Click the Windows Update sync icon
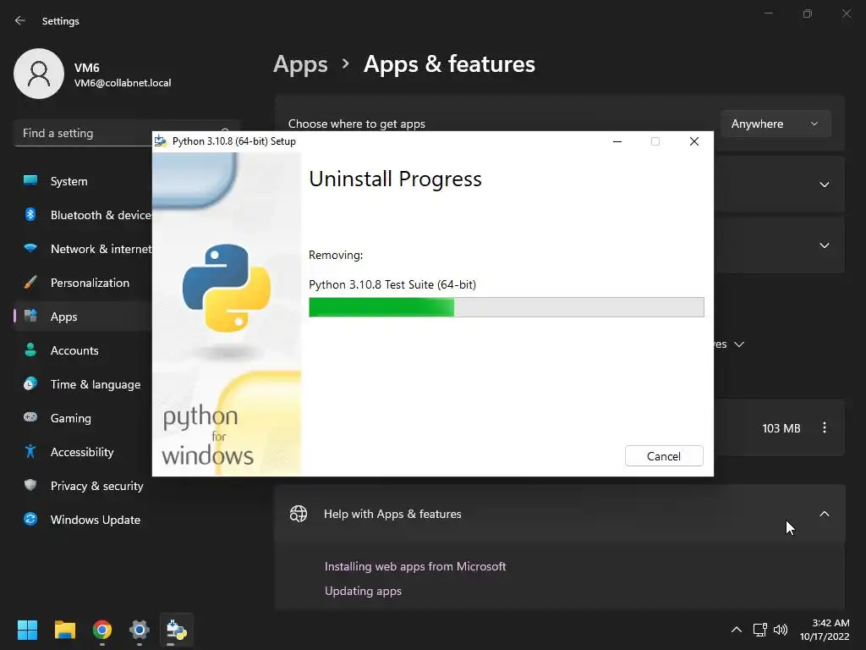This screenshot has width=866, height=650. (30, 519)
